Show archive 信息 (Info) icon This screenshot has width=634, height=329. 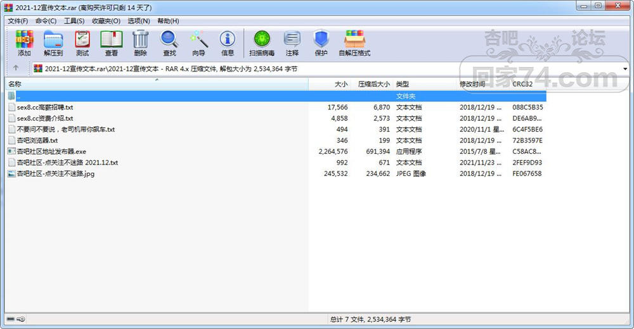point(227,43)
